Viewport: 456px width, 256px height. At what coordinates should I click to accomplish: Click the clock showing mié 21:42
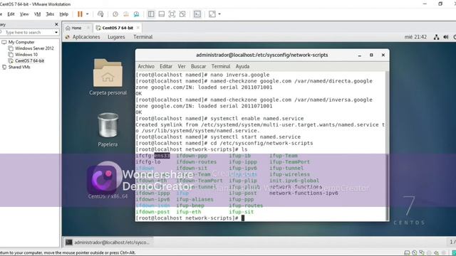click(x=415, y=37)
